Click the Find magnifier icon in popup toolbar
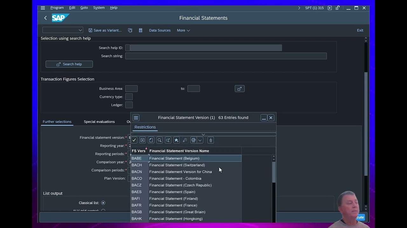 point(160,140)
